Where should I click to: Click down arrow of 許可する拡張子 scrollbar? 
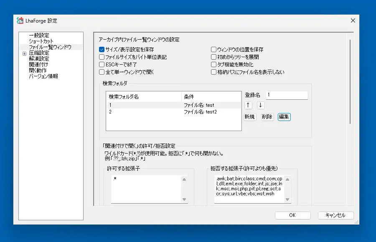click(184, 199)
